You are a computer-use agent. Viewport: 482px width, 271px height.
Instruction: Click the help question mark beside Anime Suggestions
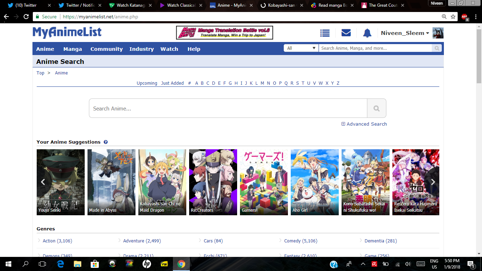pos(106,142)
